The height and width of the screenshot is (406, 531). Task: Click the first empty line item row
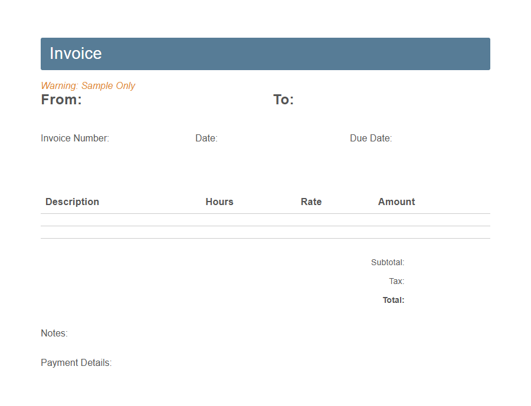coord(265,220)
